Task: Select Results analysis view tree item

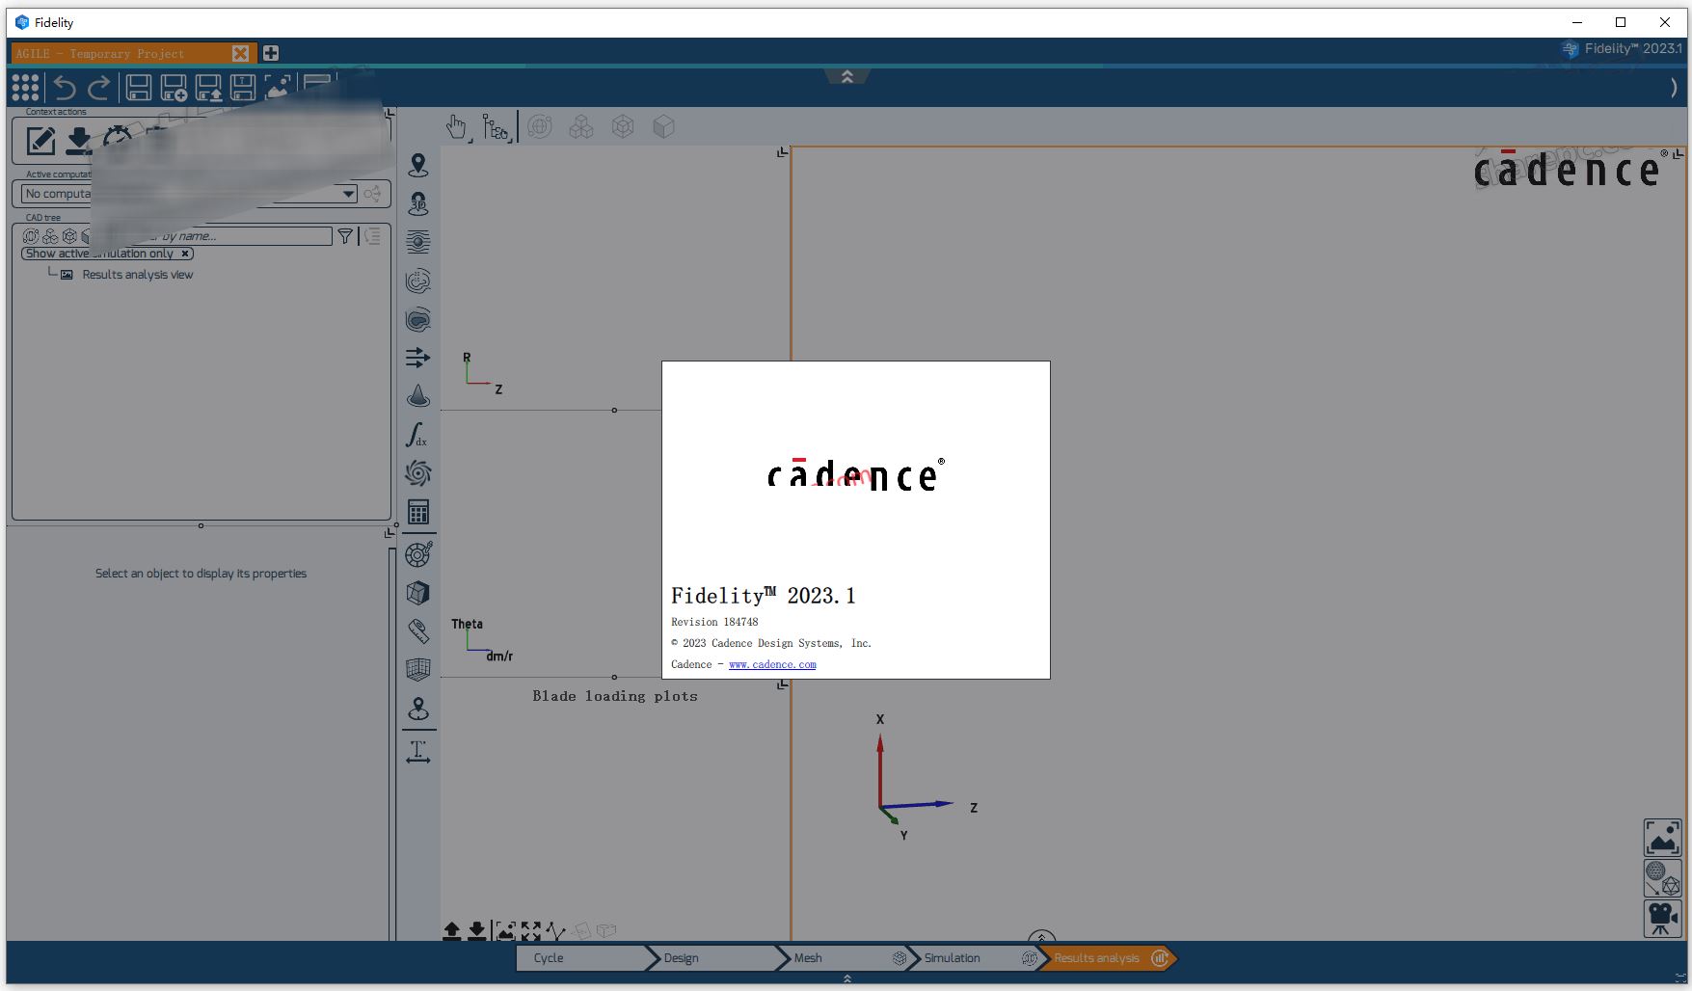Action: click(138, 275)
